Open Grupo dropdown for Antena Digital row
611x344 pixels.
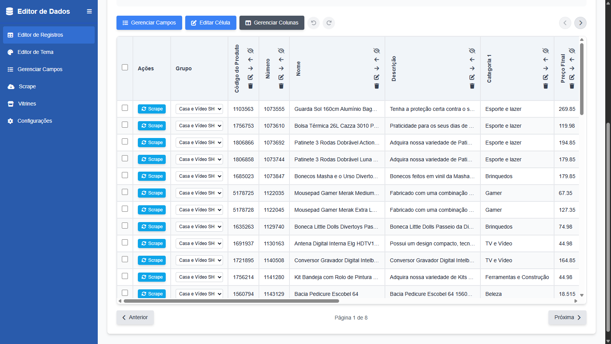click(x=199, y=243)
